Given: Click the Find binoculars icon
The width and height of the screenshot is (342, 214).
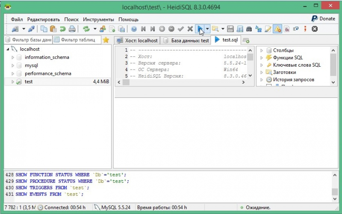Looking at the screenshot, I should pyautogui.click(x=249, y=29).
